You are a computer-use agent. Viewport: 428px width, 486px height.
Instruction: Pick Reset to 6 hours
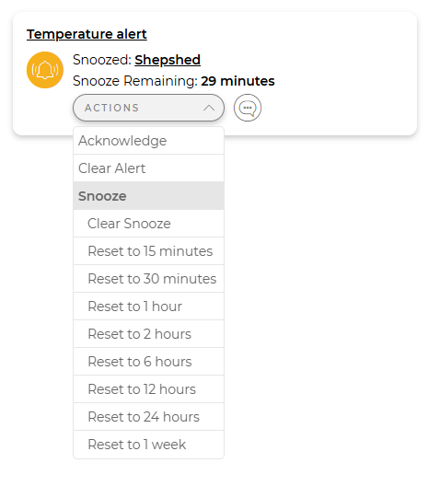(148, 362)
